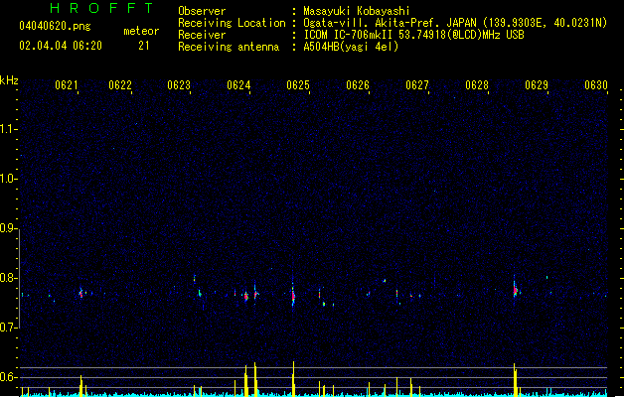
Task: Click the date stamp 02.04.04 06:20
Action: pos(61,46)
